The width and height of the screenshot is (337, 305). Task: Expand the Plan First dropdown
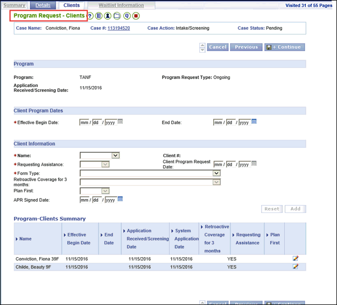click(x=106, y=190)
